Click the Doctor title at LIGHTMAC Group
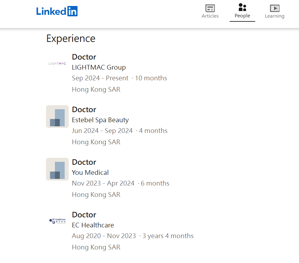The width and height of the screenshot is (299, 263). 84,57
